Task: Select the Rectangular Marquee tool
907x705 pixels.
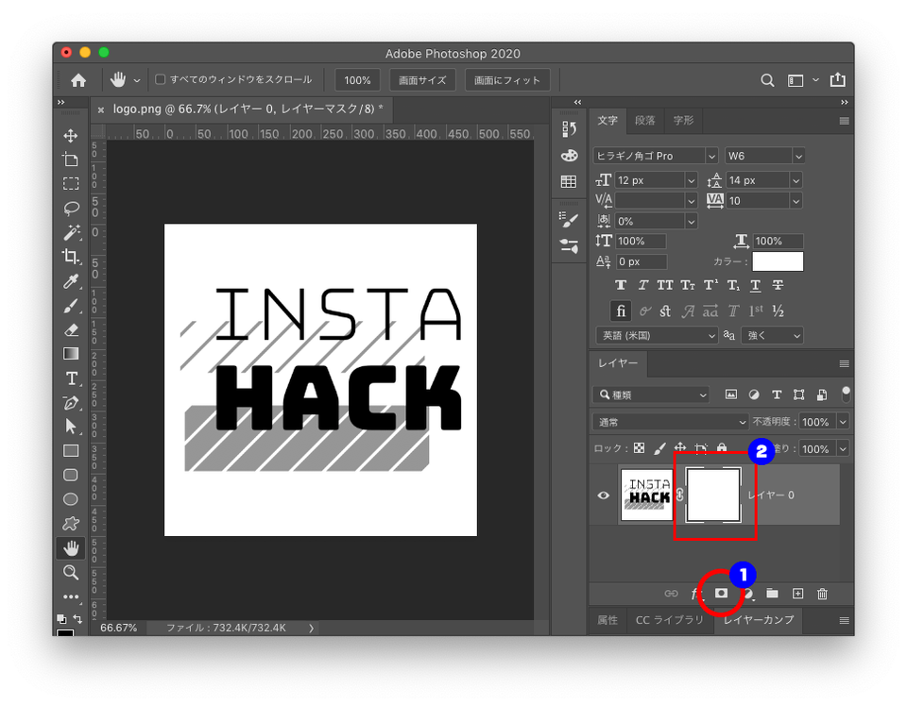Action: (x=71, y=184)
